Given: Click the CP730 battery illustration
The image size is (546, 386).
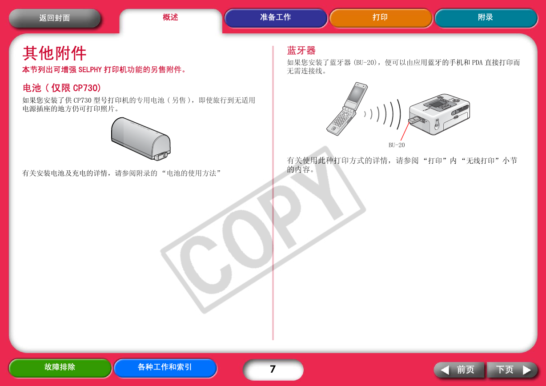Looking at the screenshot, I should pyautogui.click(x=141, y=139).
